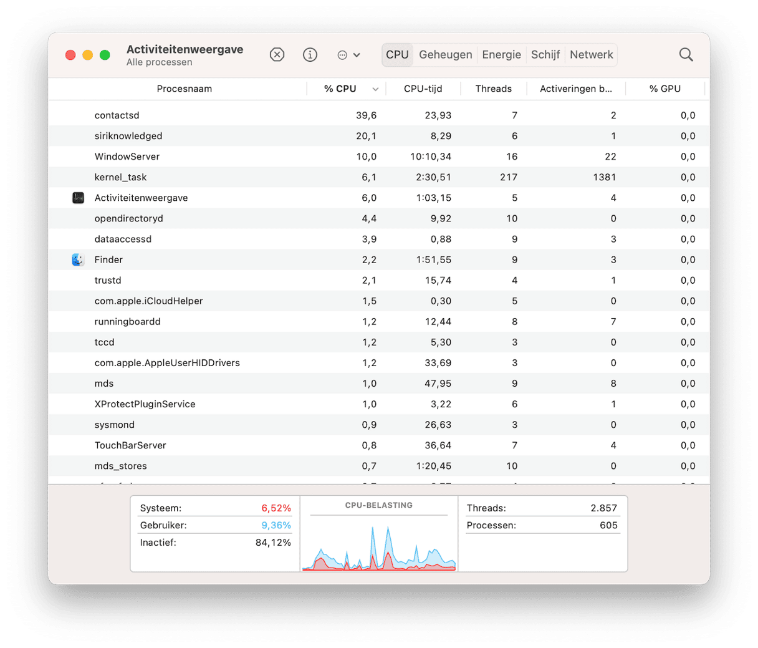Select the kernel_task process
Image resolution: width=758 pixels, height=648 pixels.
tap(379, 177)
